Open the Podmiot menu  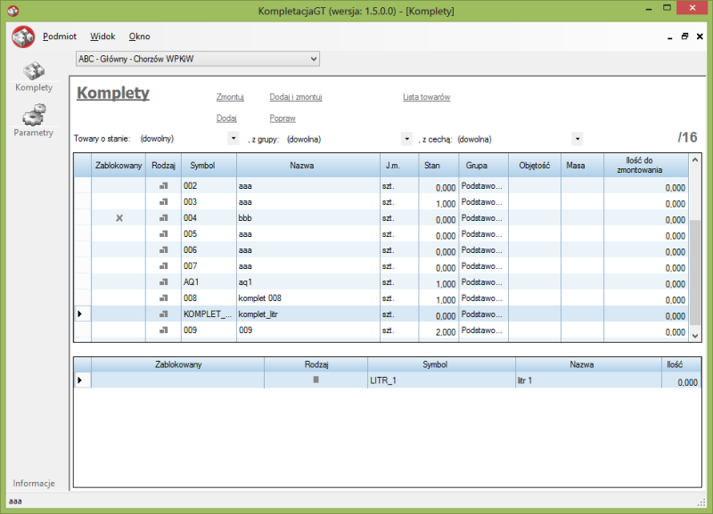[60, 37]
